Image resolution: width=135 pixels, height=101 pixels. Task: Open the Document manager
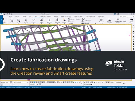(102, 21)
